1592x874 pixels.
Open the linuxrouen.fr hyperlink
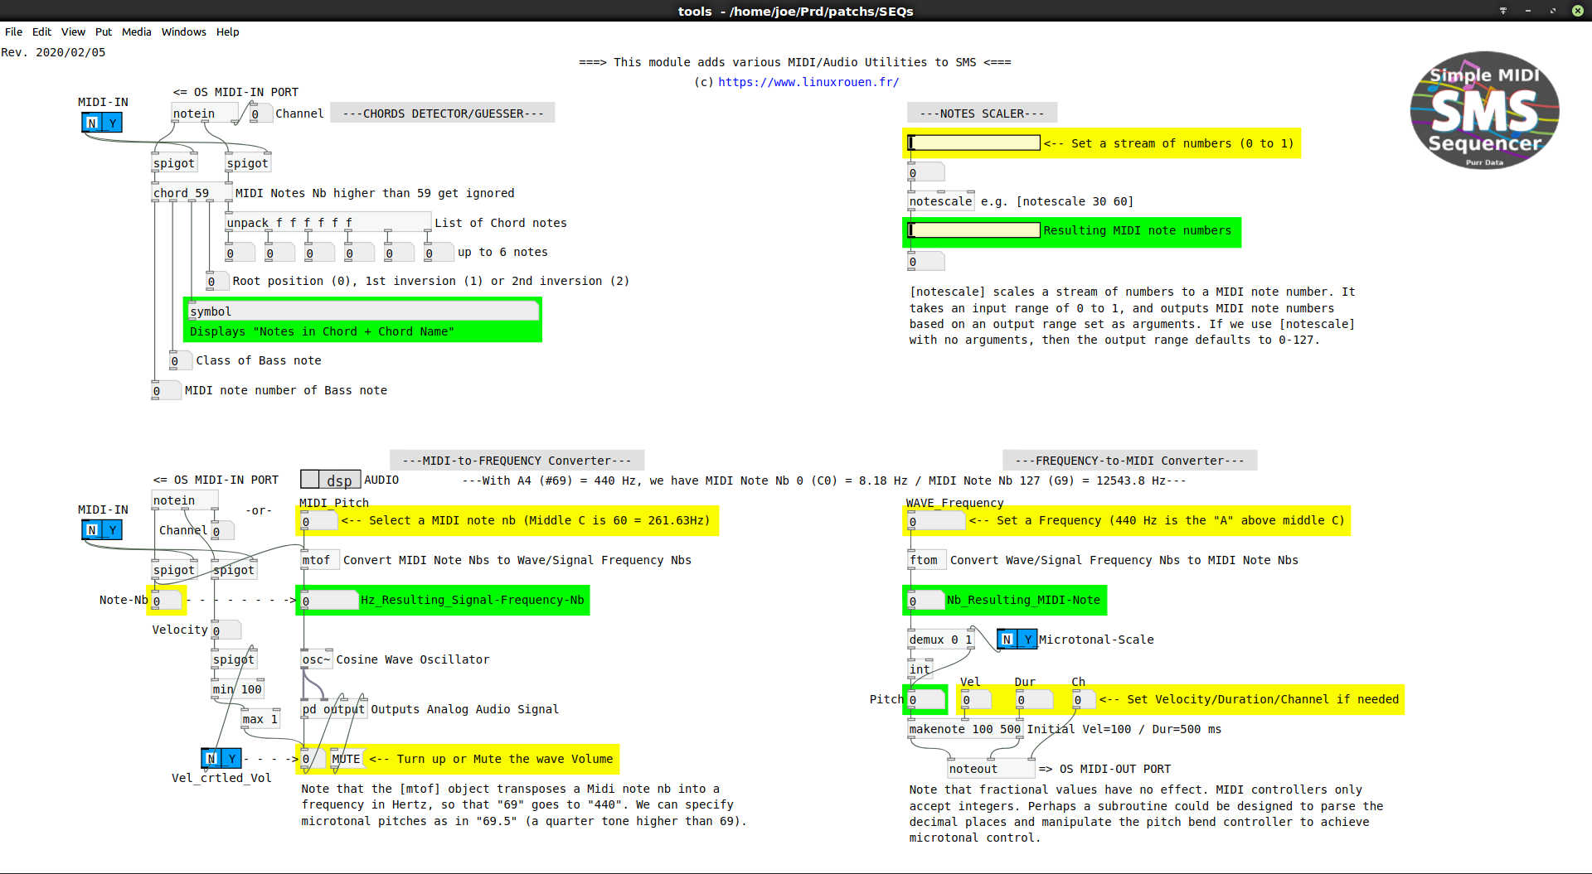coord(808,82)
